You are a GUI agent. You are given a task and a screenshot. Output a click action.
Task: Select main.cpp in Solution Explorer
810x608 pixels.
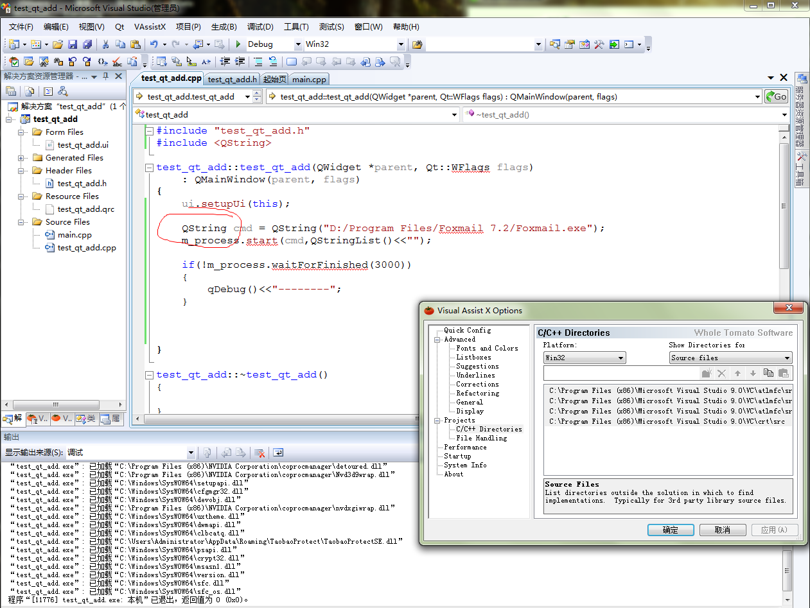[x=75, y=235]
